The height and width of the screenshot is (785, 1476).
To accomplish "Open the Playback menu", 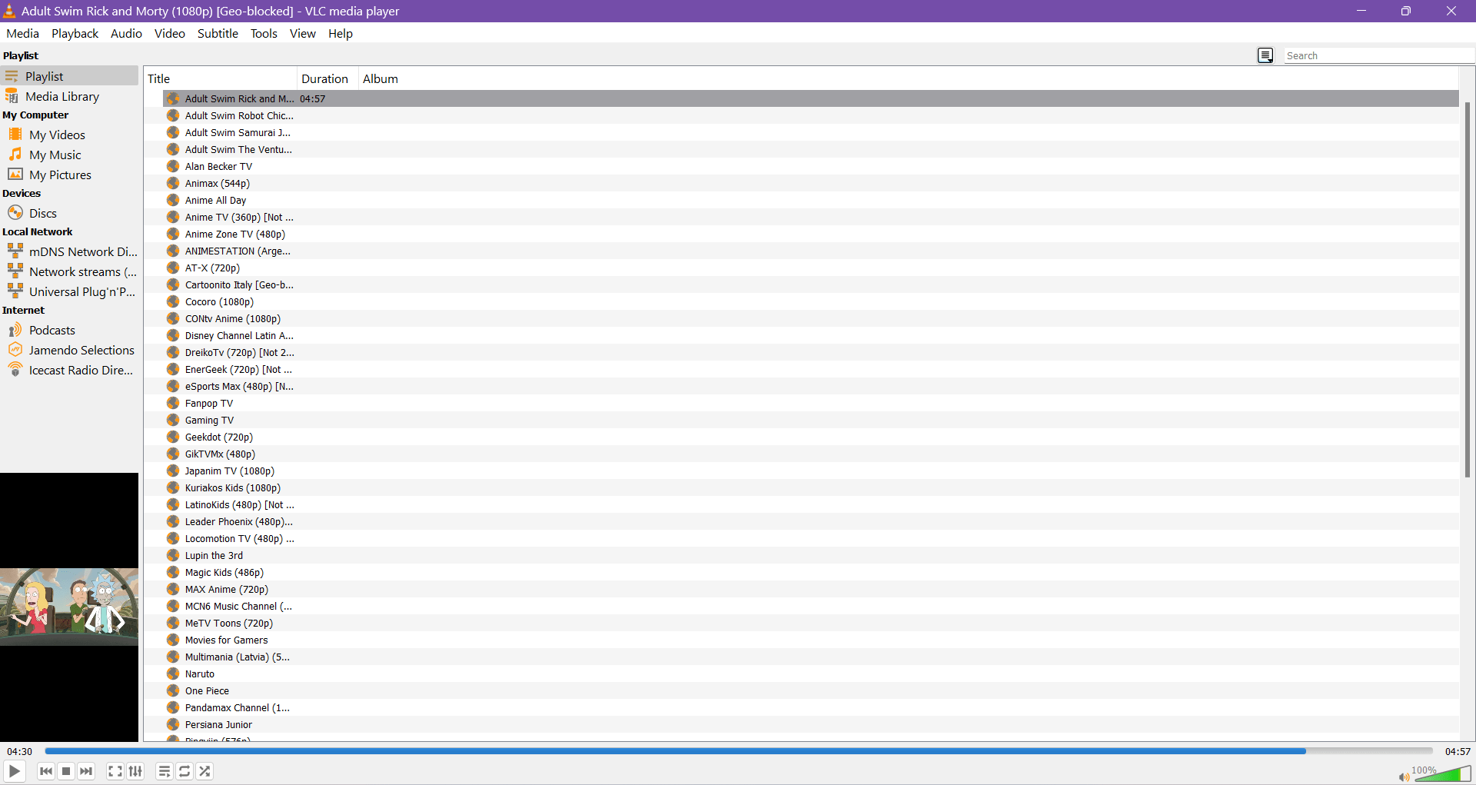I will tap(75, 33).
